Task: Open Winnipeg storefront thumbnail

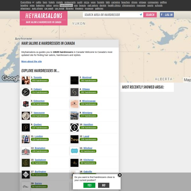Action: [x=74, y=116]
